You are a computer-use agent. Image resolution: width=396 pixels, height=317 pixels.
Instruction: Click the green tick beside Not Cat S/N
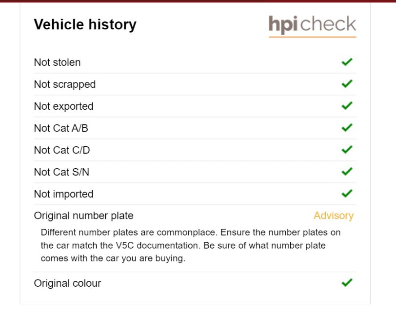click(x=347, y=172)
